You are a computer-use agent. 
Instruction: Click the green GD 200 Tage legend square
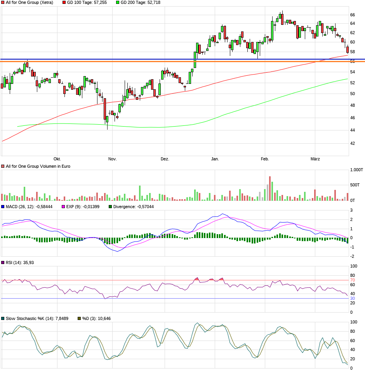click(118, 3)
